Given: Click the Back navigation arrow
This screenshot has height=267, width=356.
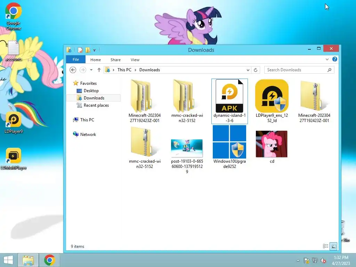Looking at the screenshot, I should 73,70.
